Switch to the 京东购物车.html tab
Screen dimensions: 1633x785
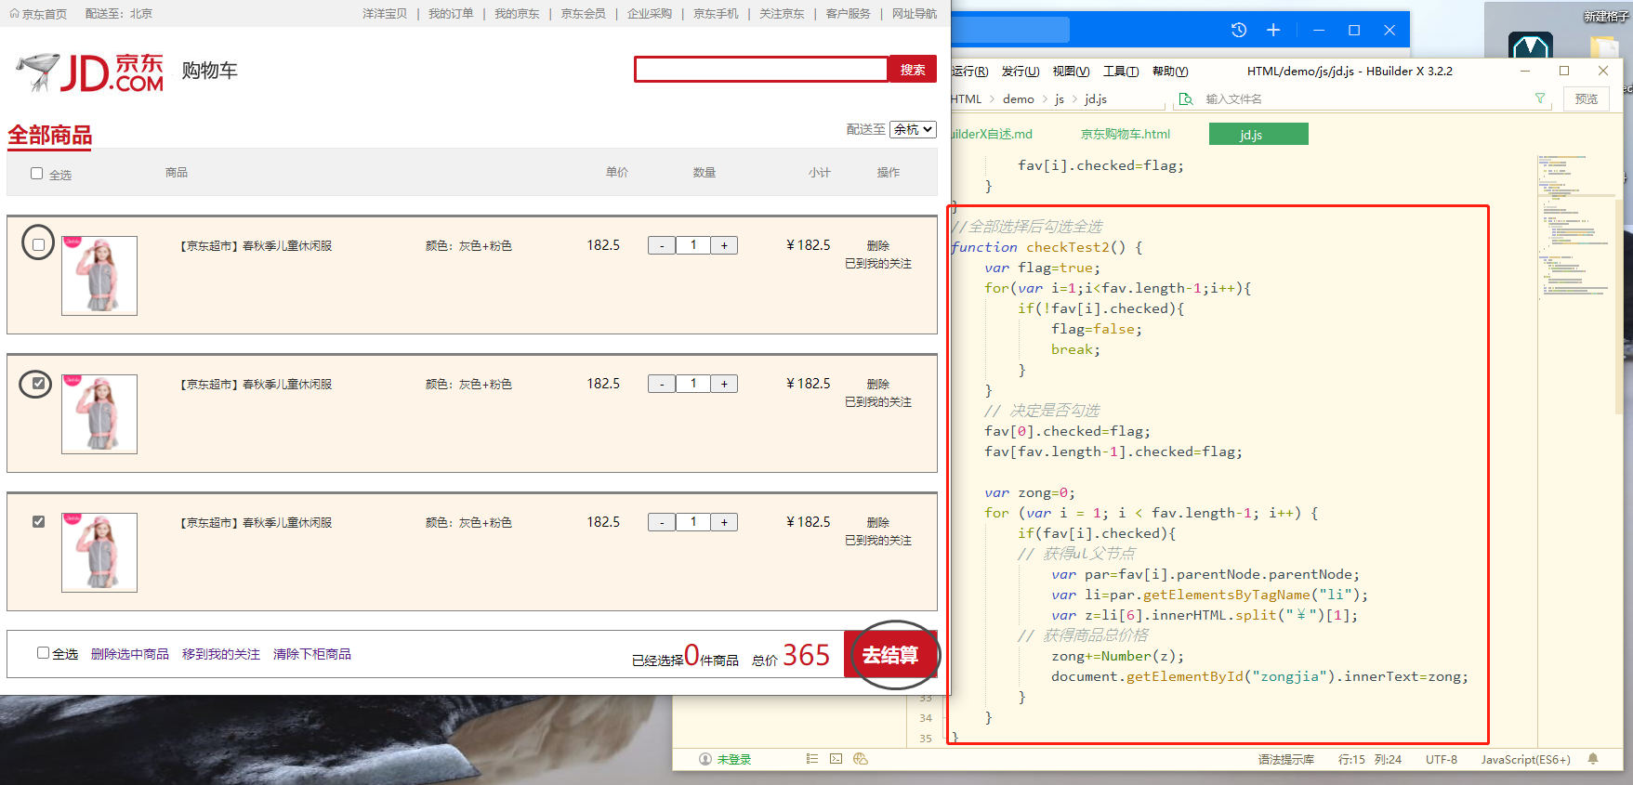tap(1126, 134)
